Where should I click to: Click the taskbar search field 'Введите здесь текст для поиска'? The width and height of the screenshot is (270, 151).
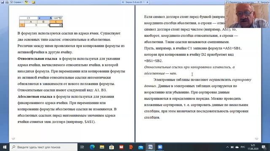pos(43,147)
